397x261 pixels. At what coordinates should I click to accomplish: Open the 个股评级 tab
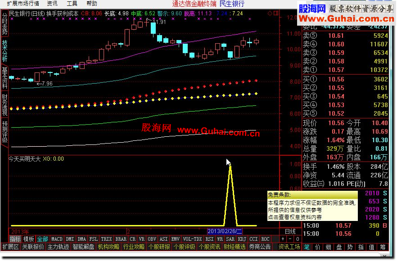(184, 247)
